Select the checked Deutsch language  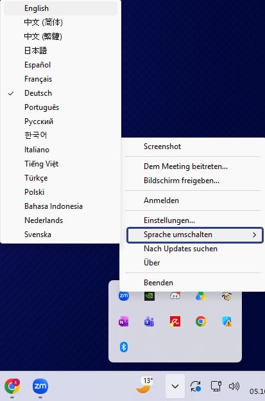(x=61, y=93)
